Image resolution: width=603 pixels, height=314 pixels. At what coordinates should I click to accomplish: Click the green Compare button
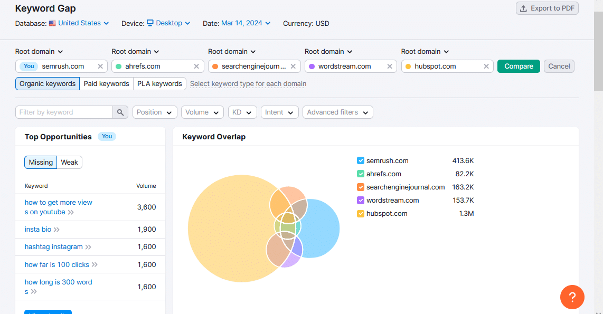pos(519,66)
